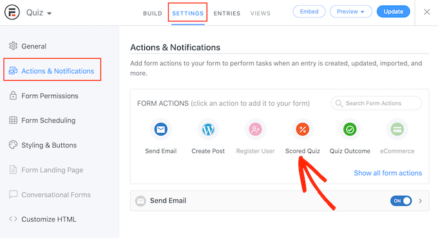The image size is (438, 238).
Task: Open the Preview dropdown
Action: [x=351, y=12]
